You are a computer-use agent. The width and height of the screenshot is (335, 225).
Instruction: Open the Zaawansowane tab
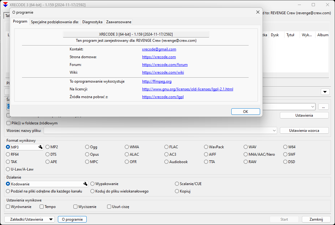coord(119,22)
